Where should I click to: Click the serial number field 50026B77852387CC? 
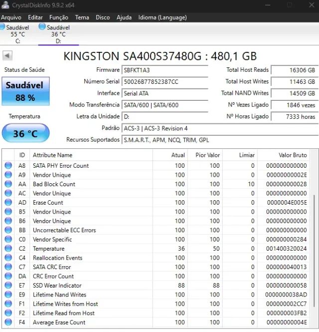(x=165, y=82)
